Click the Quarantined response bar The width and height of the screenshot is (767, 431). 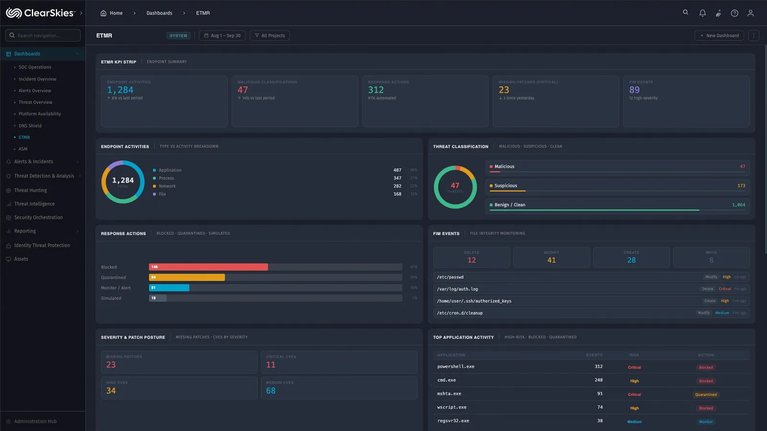(187, 277)
